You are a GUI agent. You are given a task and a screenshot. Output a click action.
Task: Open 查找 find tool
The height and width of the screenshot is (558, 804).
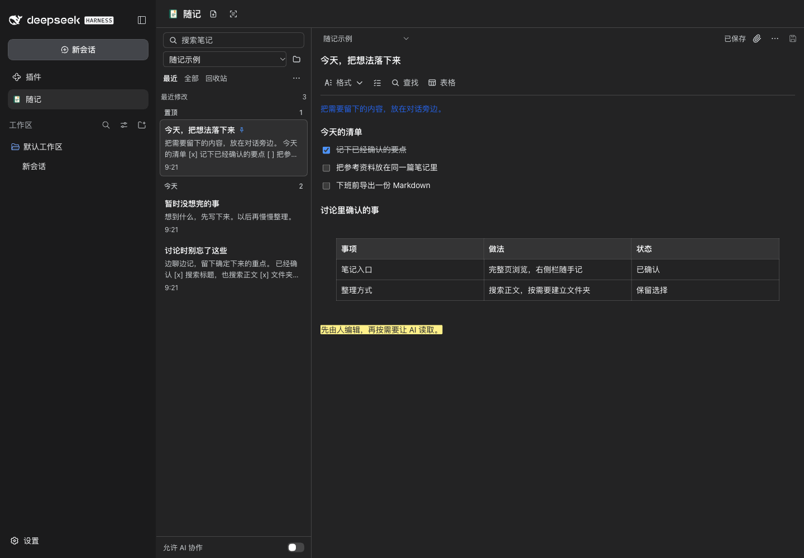[x=405, y=83]
